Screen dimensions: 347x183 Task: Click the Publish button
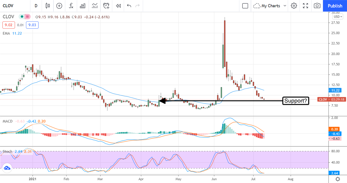coord(335,6)
